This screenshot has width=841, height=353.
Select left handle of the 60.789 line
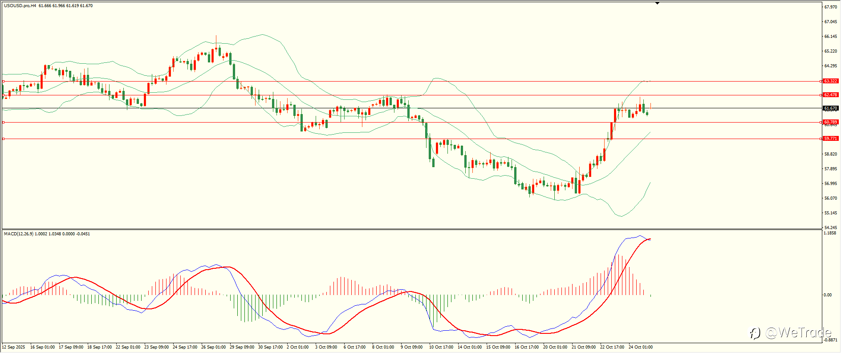(4, 122)
